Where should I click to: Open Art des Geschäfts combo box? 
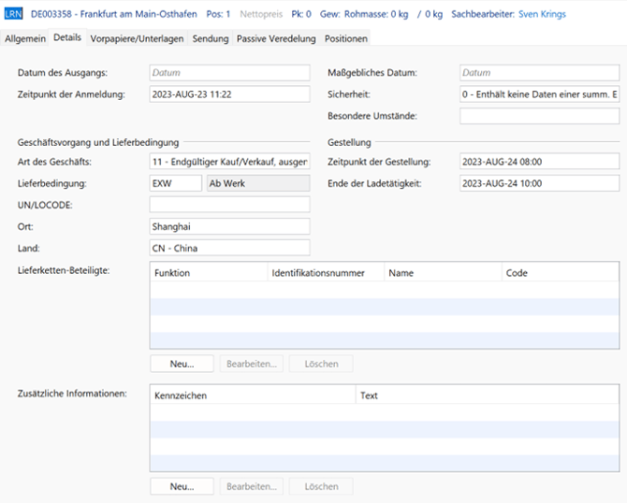pyautogui.click(x=229, y=162)
